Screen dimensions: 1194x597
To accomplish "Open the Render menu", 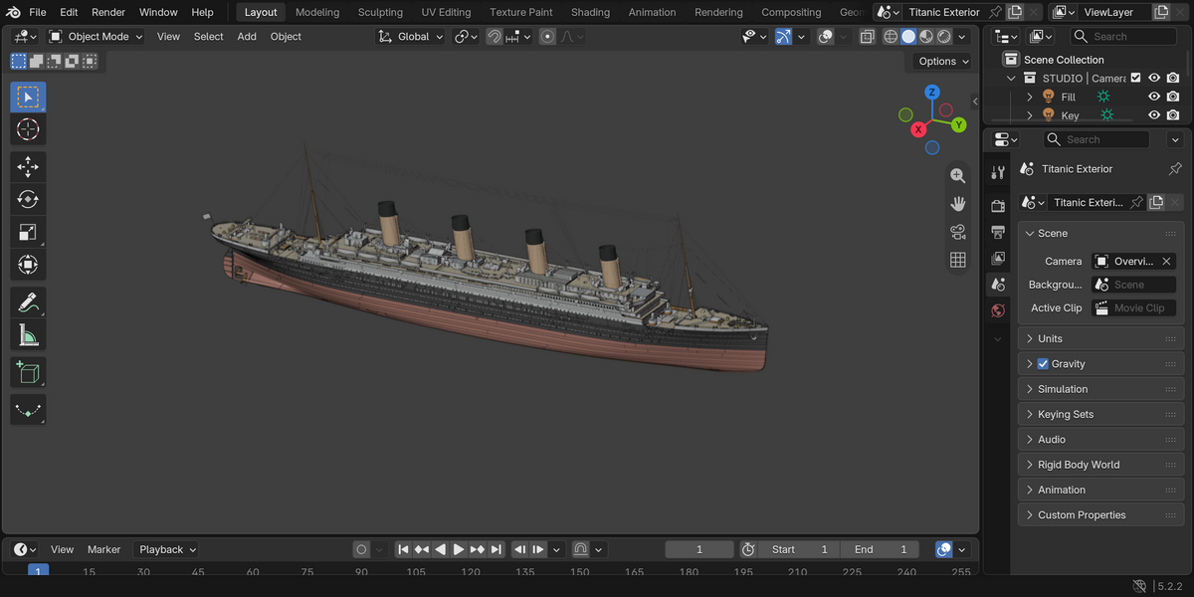I will click(108, 12).
